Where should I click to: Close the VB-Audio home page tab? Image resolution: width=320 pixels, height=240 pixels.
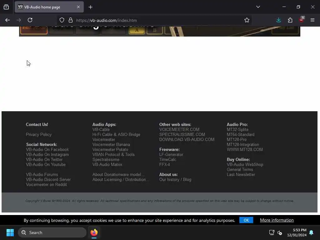pos(78,7)
